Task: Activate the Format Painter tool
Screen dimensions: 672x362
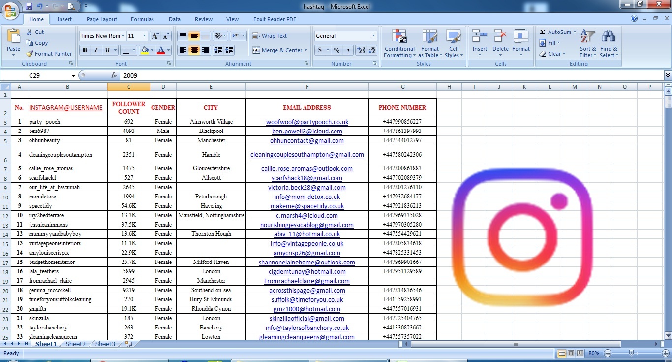Action: pos(49,54)
